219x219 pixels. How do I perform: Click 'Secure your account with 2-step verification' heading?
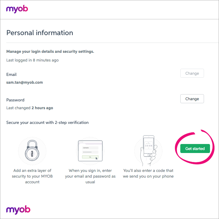pyautogui.click(x=47, y=122)
